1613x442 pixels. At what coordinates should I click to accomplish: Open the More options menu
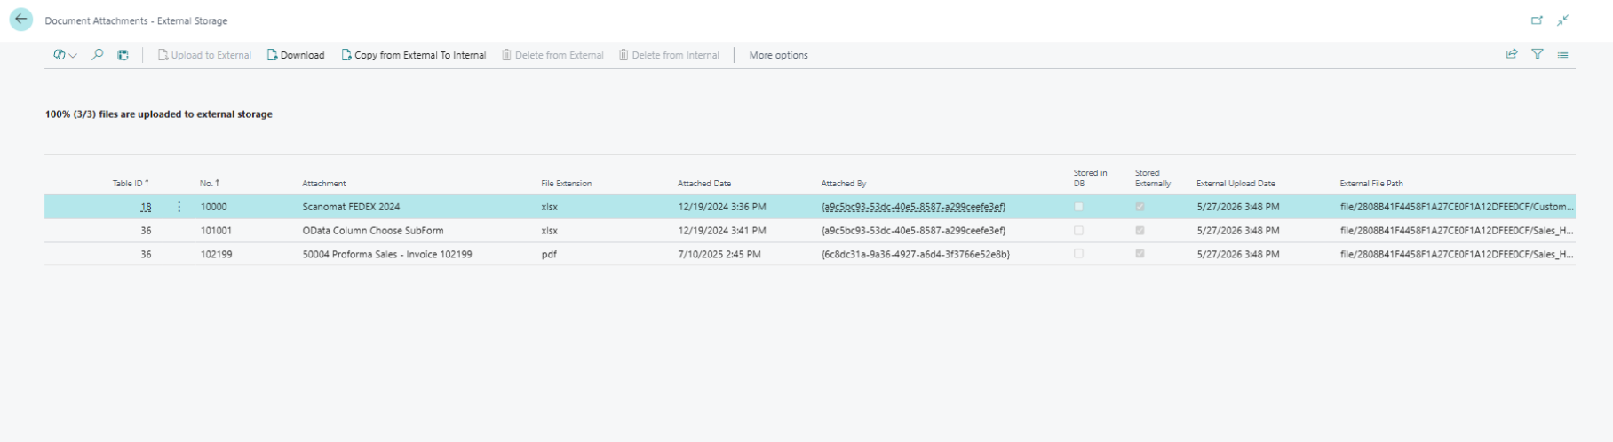(778, 55)
